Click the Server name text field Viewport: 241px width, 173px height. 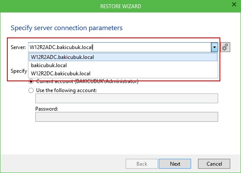click(120, 47)
